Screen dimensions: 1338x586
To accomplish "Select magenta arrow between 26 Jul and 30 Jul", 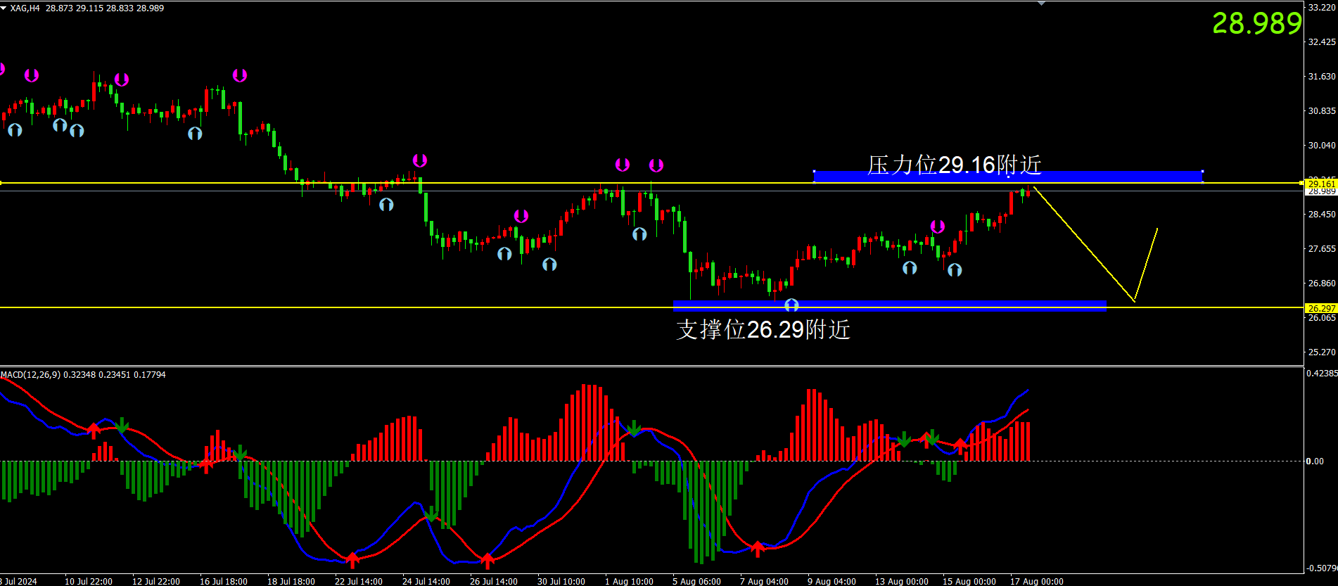I will pyautogui.click(x=521, y=216).
